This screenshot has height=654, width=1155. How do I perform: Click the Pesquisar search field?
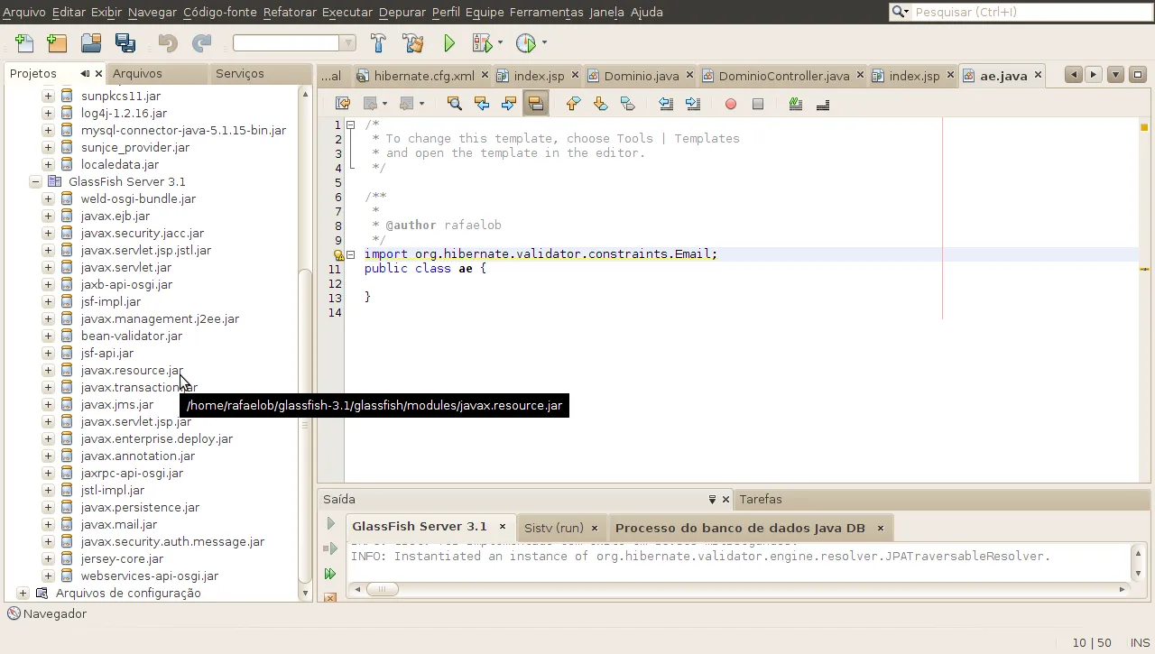(x=1029, y=12)
